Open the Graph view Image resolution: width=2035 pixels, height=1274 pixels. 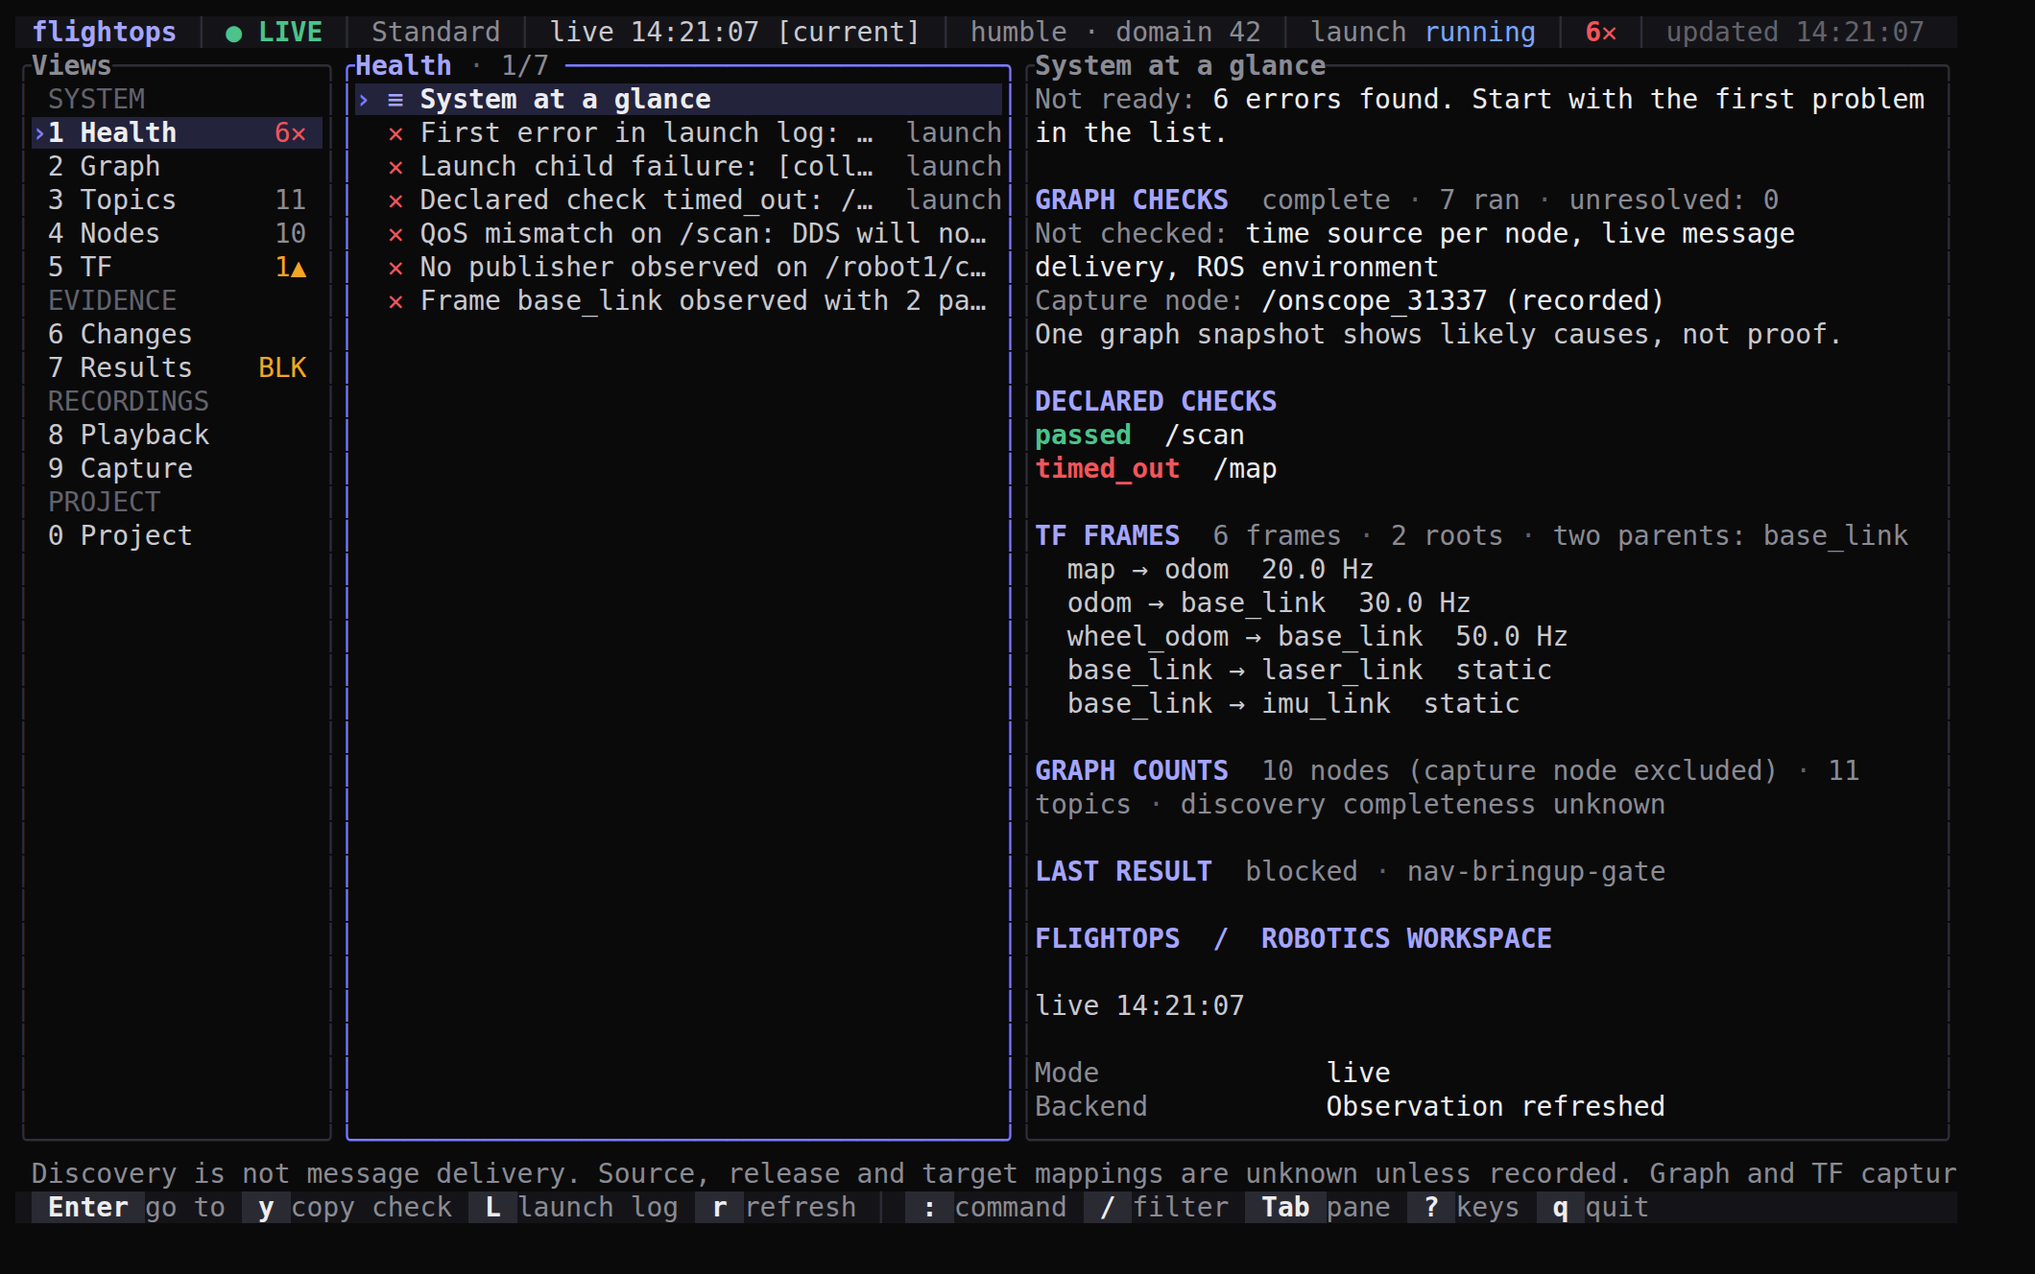(177, 166)
